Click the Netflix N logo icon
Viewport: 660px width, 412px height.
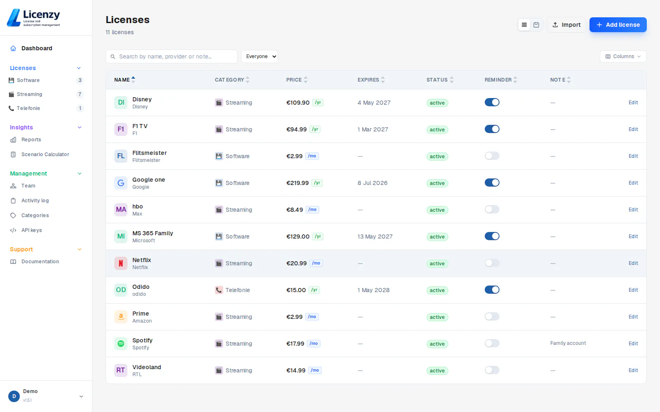(x=121, y=263)
